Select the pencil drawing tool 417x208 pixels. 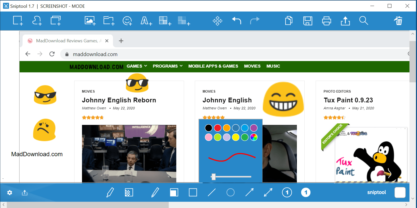[x=155, y=192]
